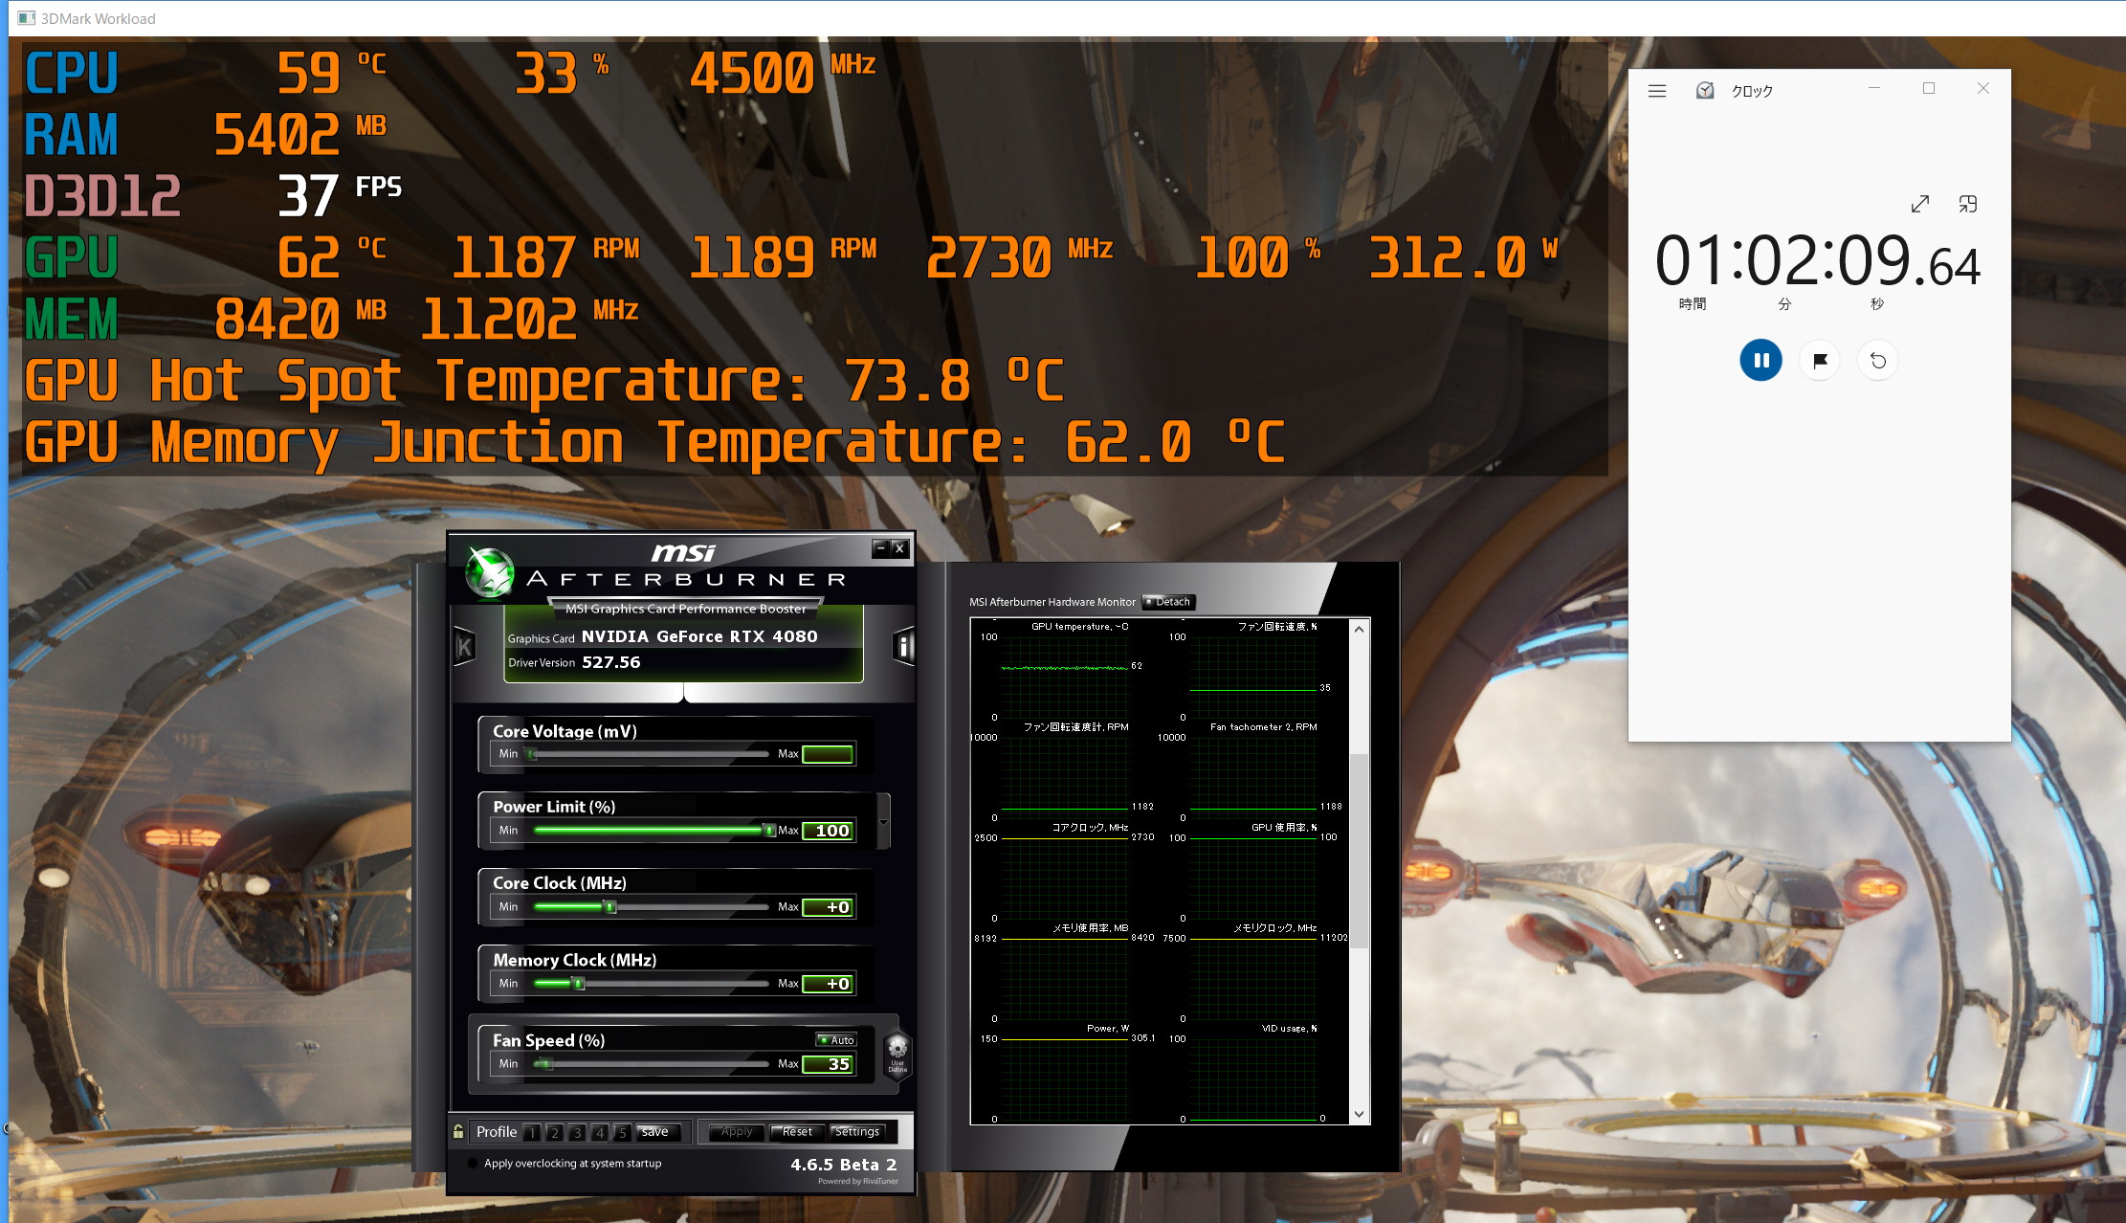Click the Power Limit slider handle
The height and width of the screenshot is (1223, 2126).
768,831
